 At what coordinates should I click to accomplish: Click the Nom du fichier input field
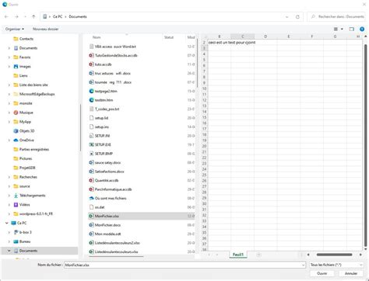click(184, 265)
